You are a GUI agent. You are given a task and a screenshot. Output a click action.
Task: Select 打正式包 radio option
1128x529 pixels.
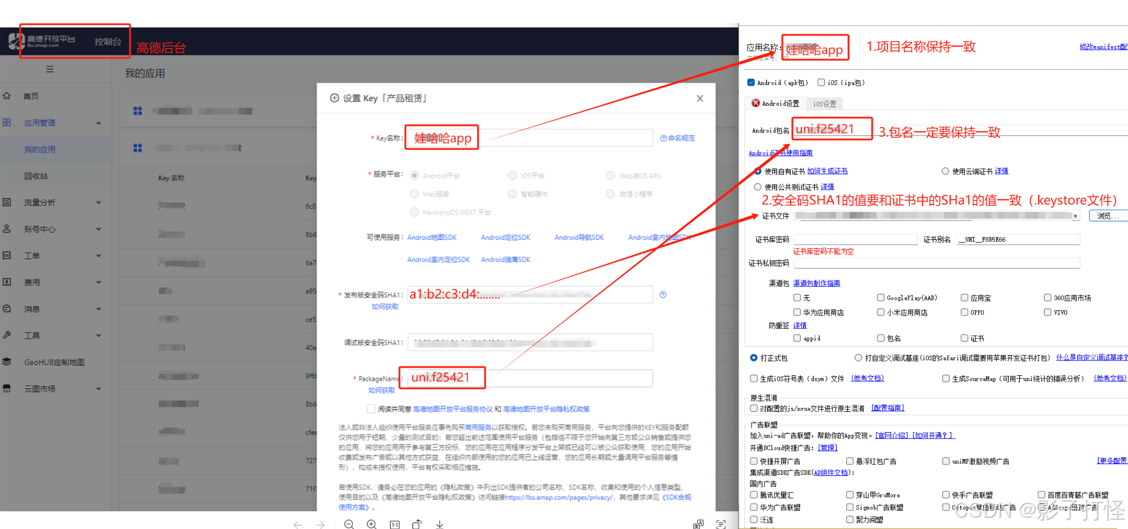click(x=754, y=358)
